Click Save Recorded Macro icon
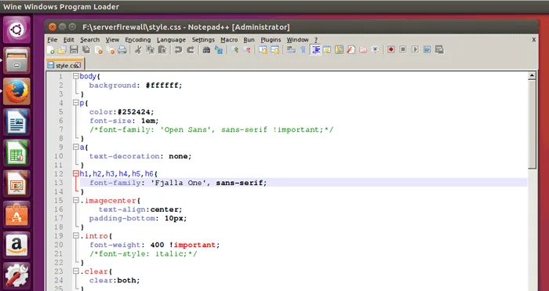Image resolution: width=549 pixels, height=291 pixels. [439, 49]
